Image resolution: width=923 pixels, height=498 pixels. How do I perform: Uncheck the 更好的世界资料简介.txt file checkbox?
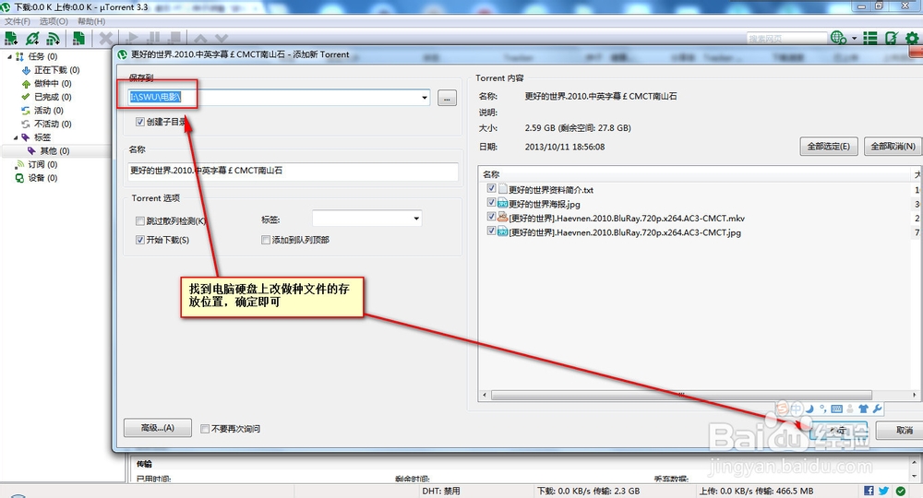(x=492, y=189)
